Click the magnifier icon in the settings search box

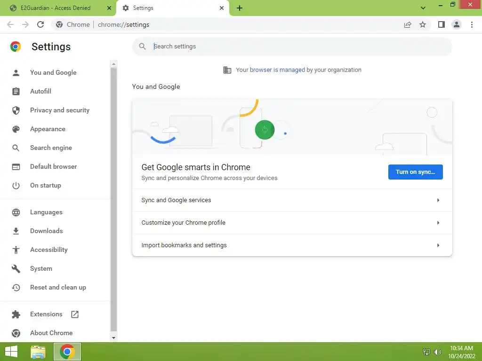click(142, 47)
